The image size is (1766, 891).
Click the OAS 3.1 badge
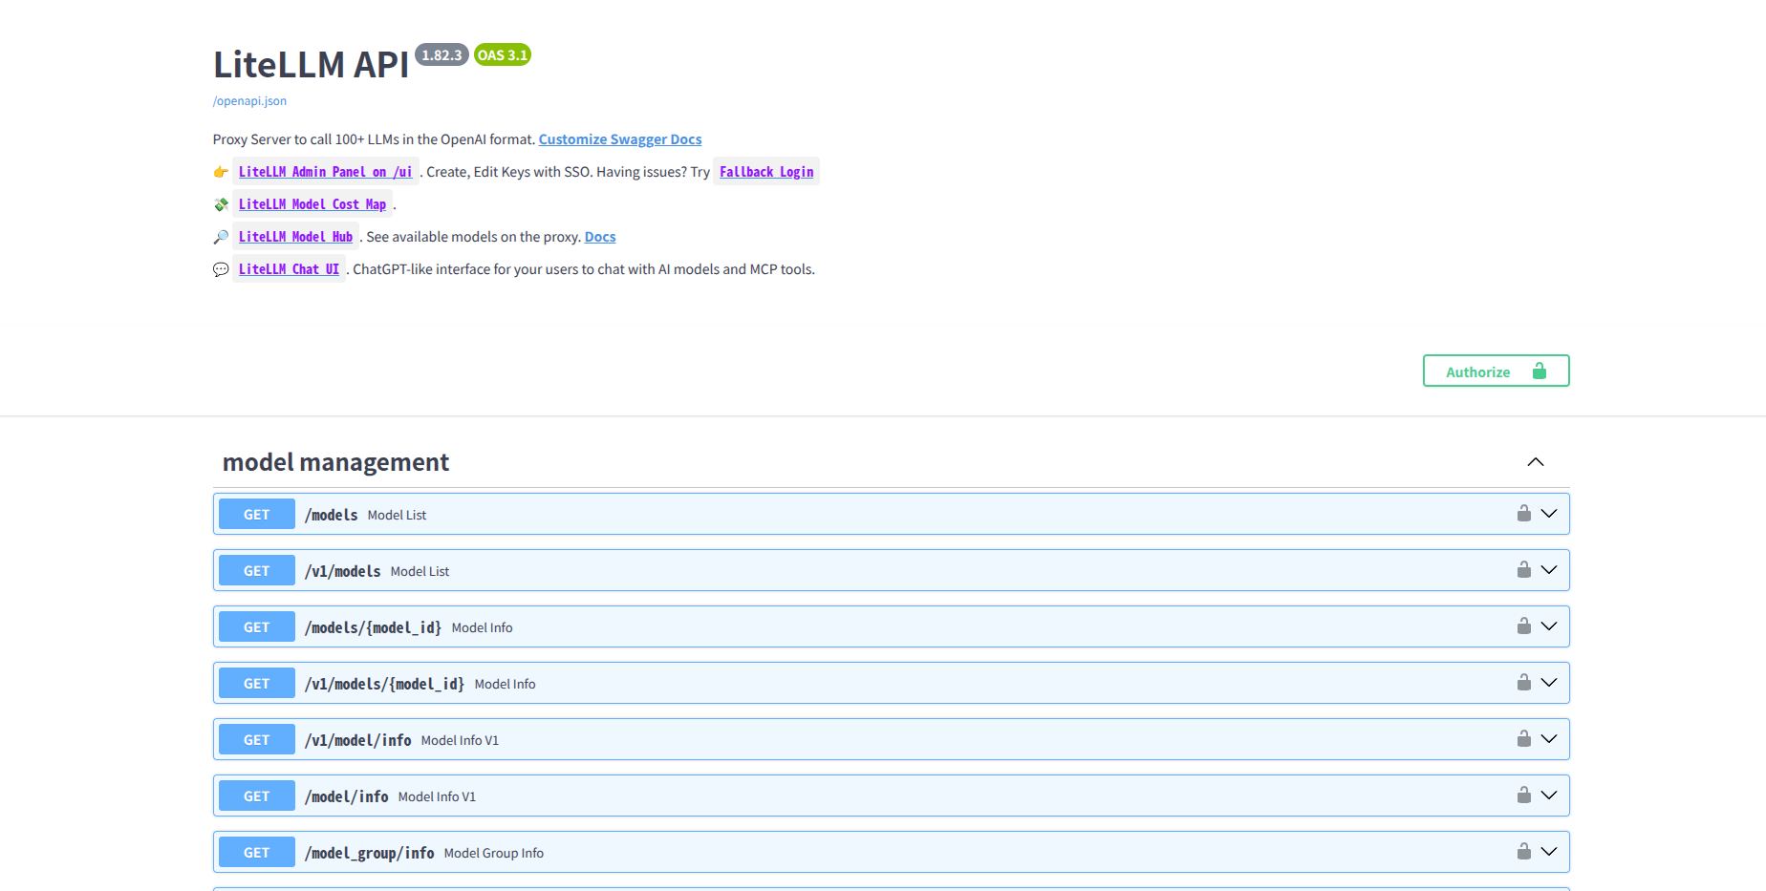[x=503, y=55]
